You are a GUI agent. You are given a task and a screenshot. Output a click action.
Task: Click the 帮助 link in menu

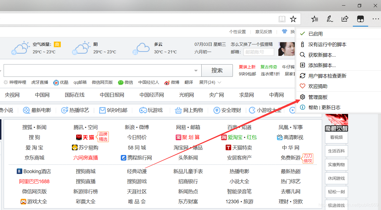[313, 108]
